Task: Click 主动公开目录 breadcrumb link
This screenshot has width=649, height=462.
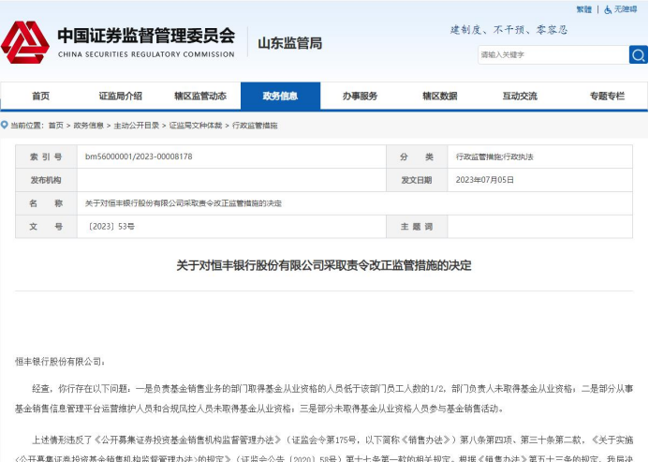Action: tap(137, 126)
